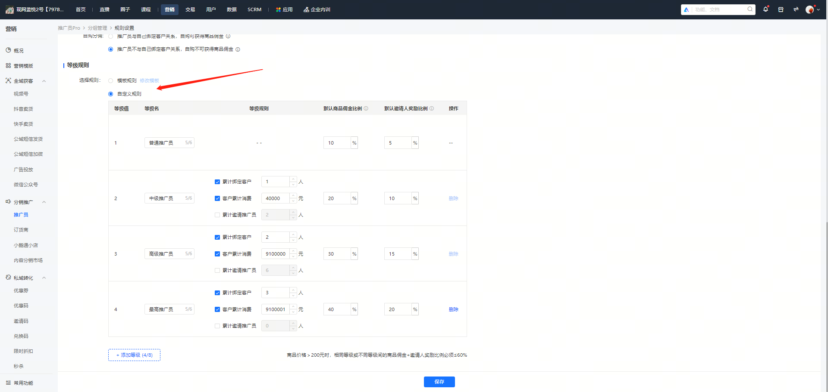Image resolution: width=828 pixels, height=392 pixels.
Task: Open the shop storefront icon
Action: [x=781, y=9]
